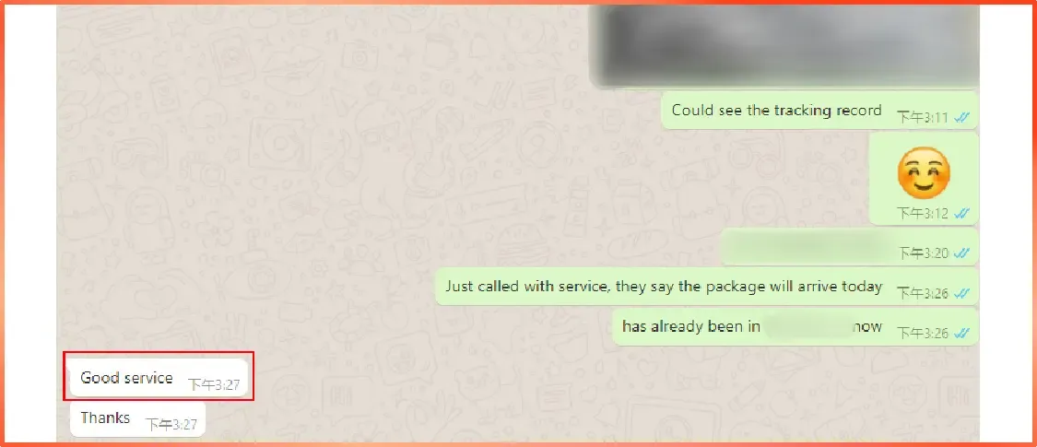This screenshot has width=1037, height=447.
Task: Click blue ticks on 'has already been in' message
Action: pos(962,333)
